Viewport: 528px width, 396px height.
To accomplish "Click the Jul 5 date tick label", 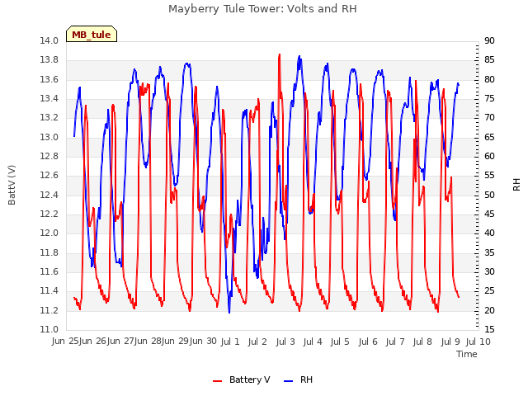I will point(340,342).
